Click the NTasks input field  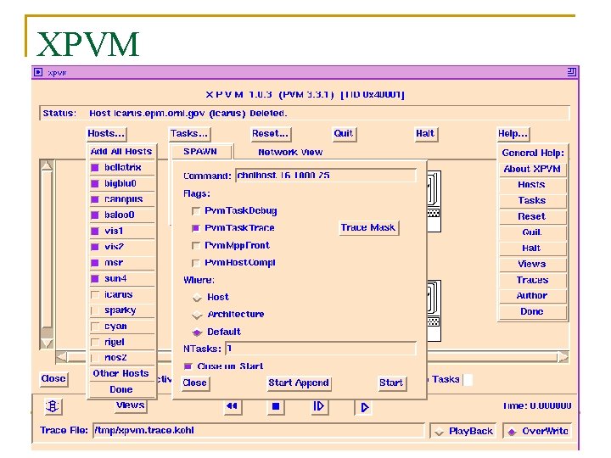pos(320,349)
